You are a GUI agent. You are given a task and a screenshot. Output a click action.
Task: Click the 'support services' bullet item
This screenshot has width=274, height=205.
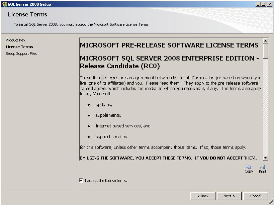point(111,136)
